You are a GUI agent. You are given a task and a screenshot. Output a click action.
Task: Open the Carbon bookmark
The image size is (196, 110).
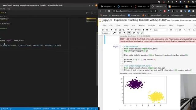click(157, 15)
